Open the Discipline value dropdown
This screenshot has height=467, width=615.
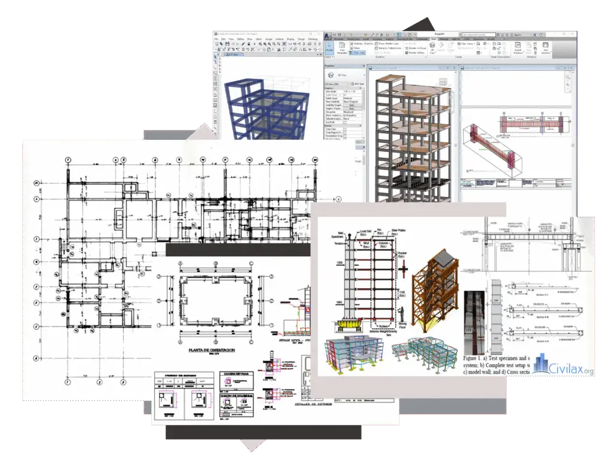coord(353,112)
